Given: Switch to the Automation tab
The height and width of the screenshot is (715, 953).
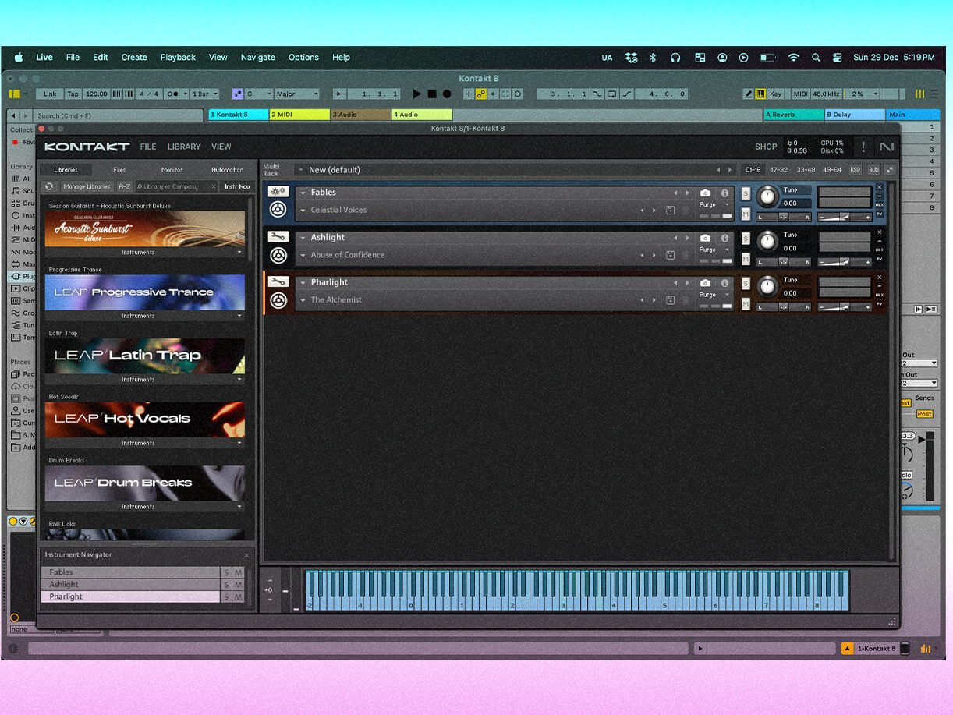Looking at the screenshot, I should click(227, 170).
